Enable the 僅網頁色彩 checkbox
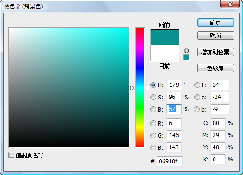The height and width of the screenshot is (175, 243). coord(11,155)
